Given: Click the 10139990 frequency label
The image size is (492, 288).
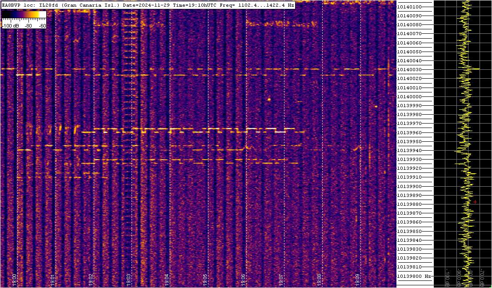Looking at the screenshot, I should (409, 106).
